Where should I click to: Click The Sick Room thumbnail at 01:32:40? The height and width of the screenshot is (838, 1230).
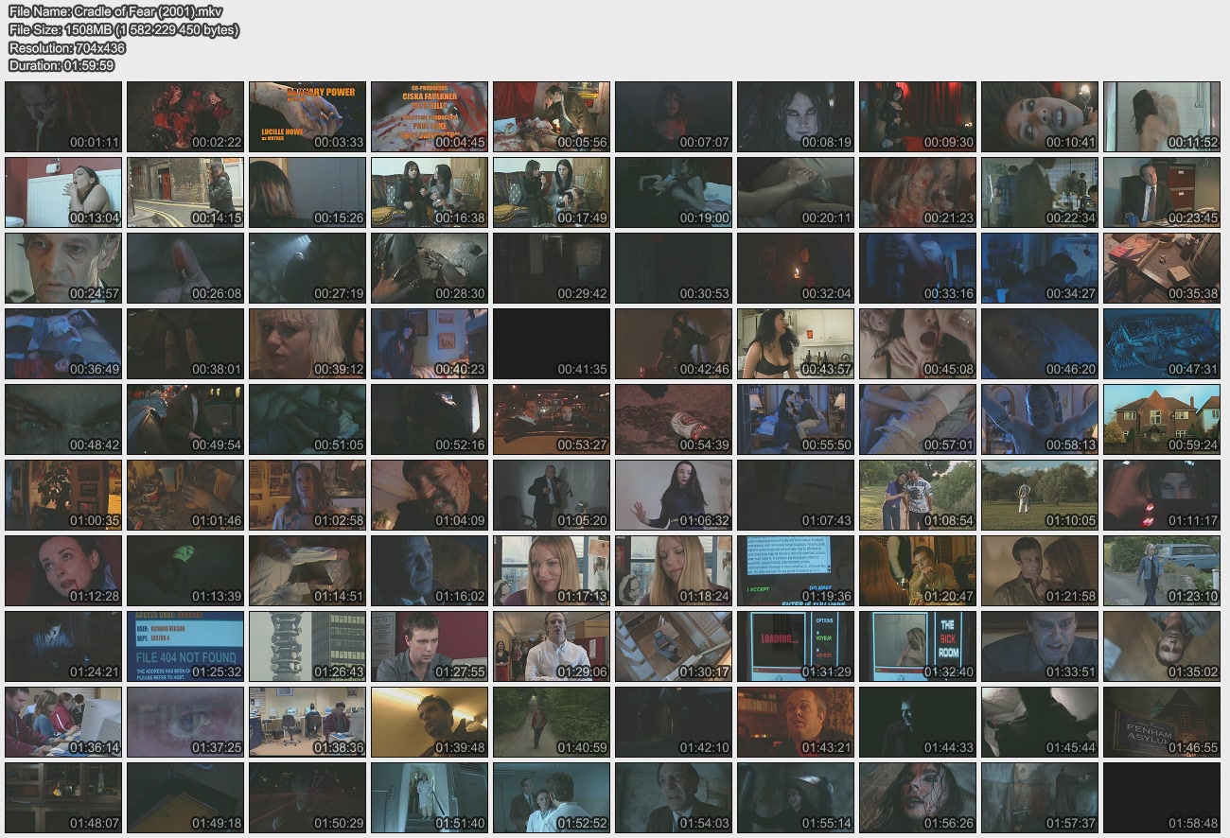[x=918, y=646]
